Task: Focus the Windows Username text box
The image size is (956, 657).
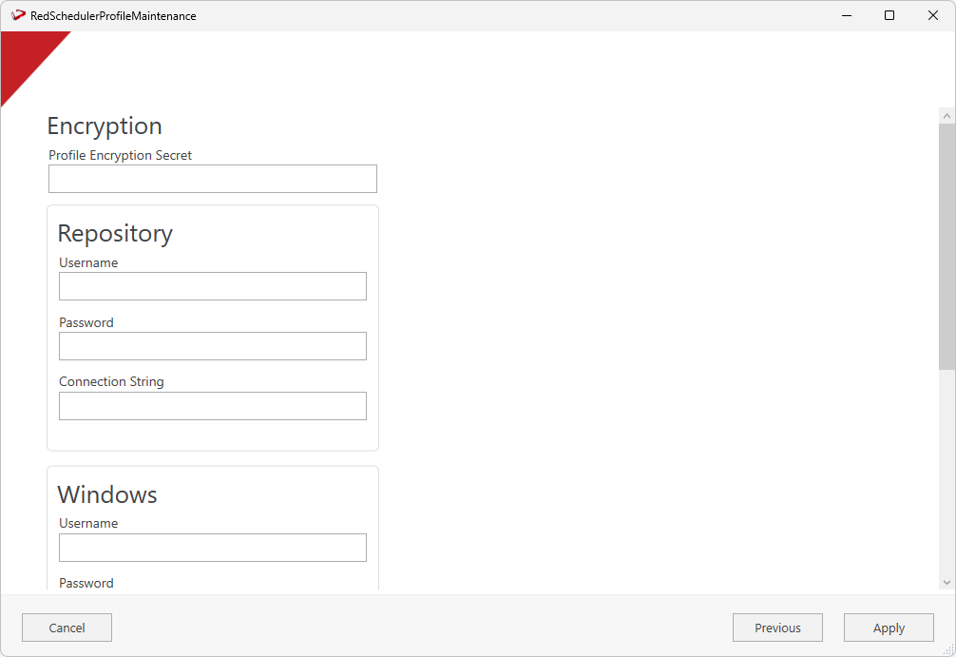Action: (x=213, y=548)
